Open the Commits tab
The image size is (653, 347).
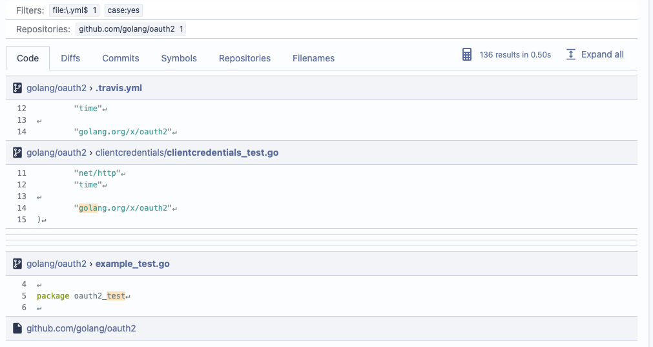(121, 58)
